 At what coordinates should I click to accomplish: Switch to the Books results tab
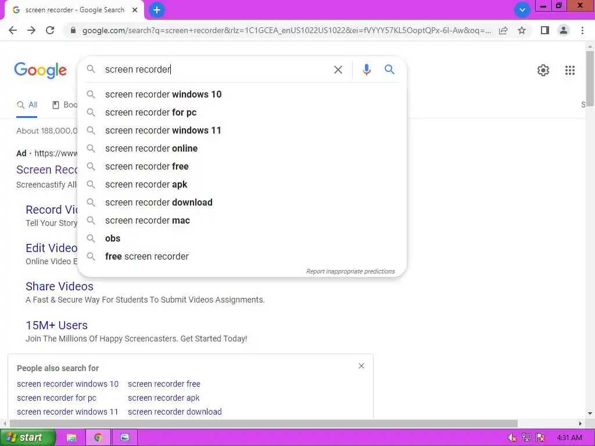click(x=65, y=105)
